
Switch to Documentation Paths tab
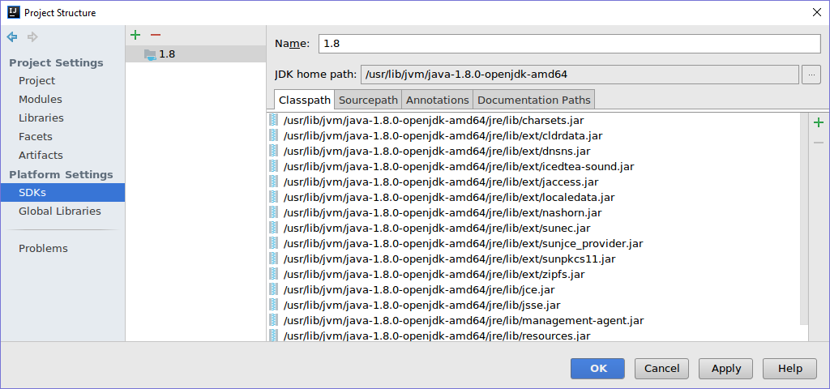(x=533, y=100)
